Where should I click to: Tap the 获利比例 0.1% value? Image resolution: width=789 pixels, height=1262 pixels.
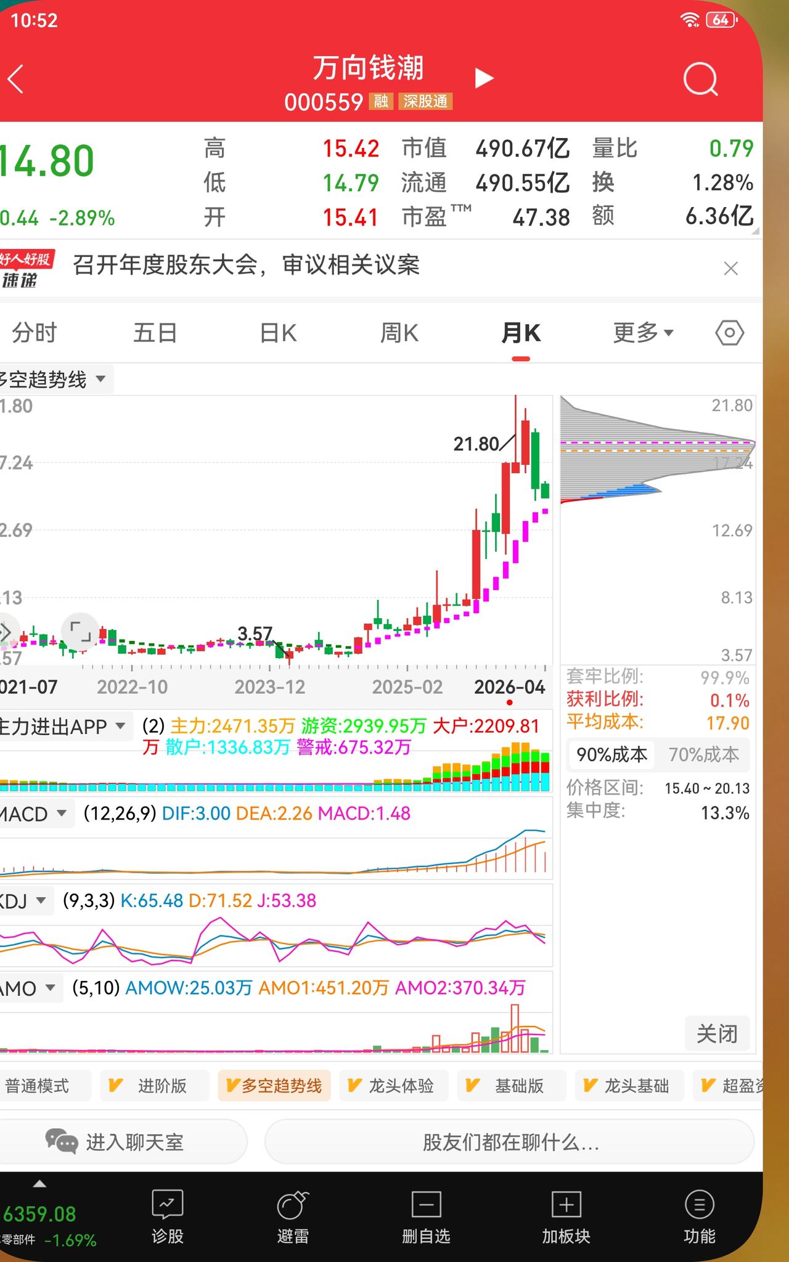tap(730, 700)
